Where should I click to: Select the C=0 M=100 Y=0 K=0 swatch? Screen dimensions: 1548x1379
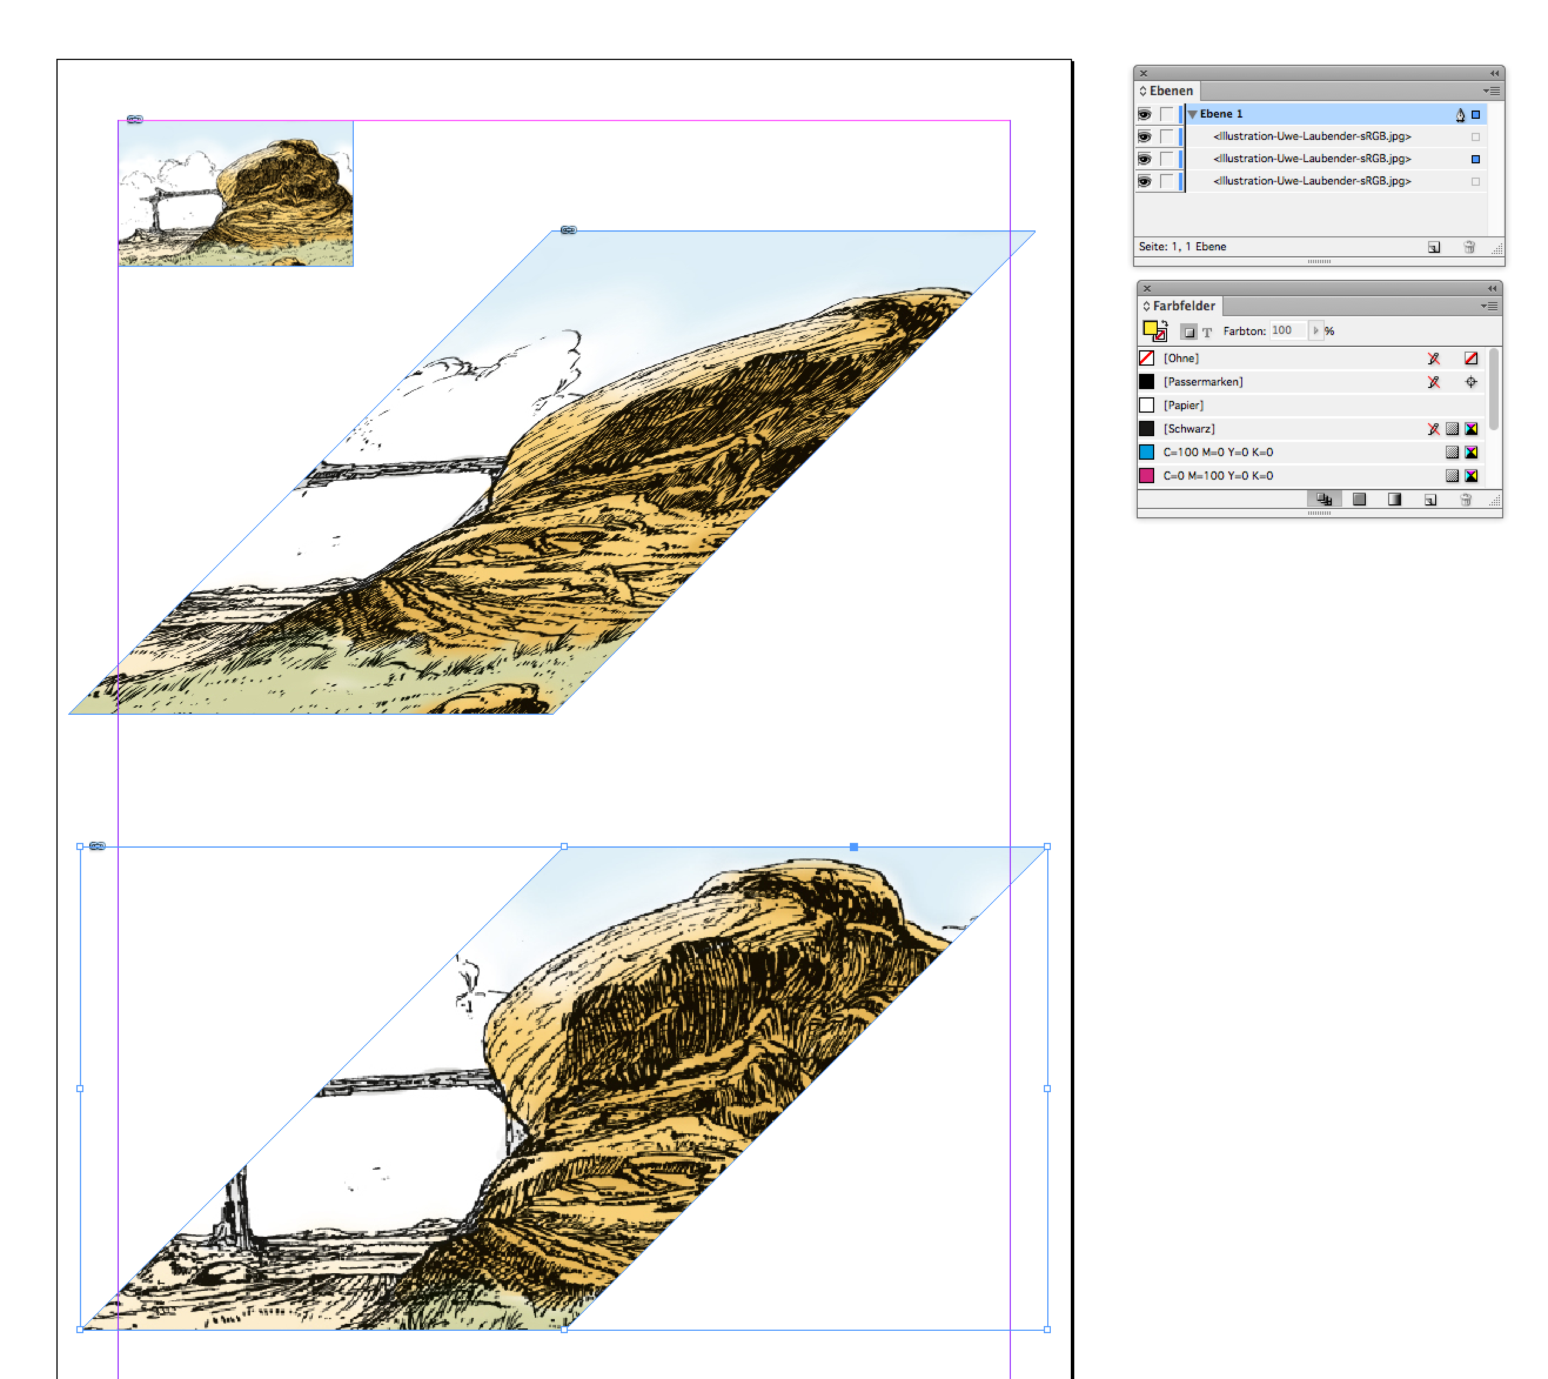pyautogui.click(x=1311, y=476)
